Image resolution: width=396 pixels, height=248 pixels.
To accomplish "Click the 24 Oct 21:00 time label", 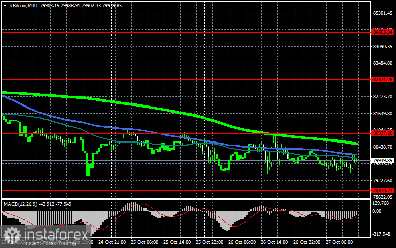I will [112, 242].
